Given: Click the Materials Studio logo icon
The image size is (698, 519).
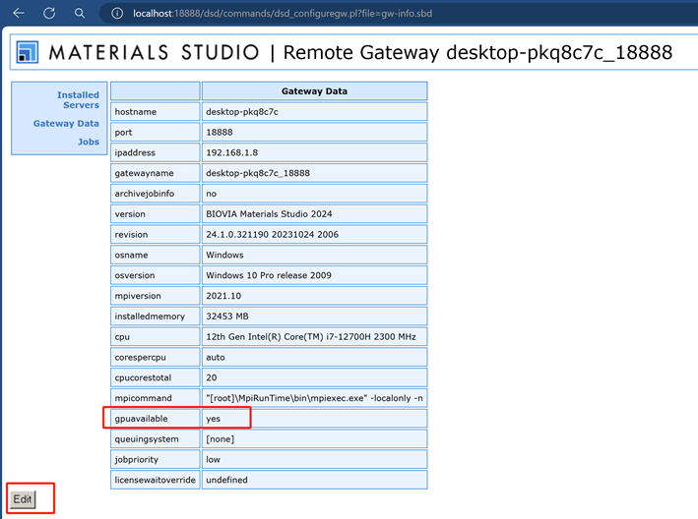Looking at the screenshot, I should [28, 52].
